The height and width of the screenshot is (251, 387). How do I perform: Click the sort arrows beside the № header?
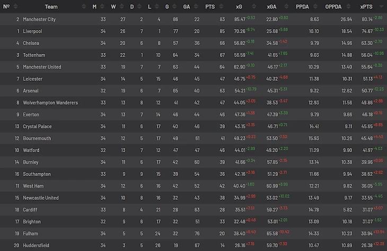(x=14, y=7)
